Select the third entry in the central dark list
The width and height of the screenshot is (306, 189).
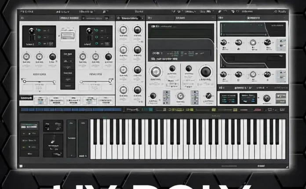pyautogui.click(x=68, y=67)
